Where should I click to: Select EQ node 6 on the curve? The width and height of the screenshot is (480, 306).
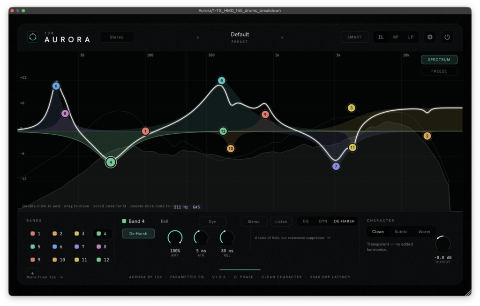[56, 86]
